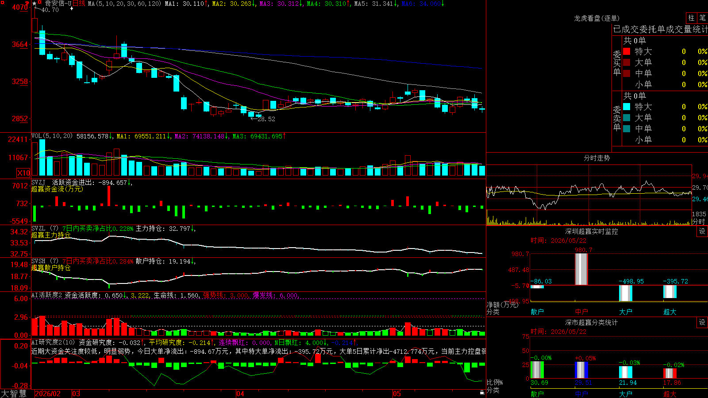Click the 超赢散户持仓 yellow label

tap(51, 268)
